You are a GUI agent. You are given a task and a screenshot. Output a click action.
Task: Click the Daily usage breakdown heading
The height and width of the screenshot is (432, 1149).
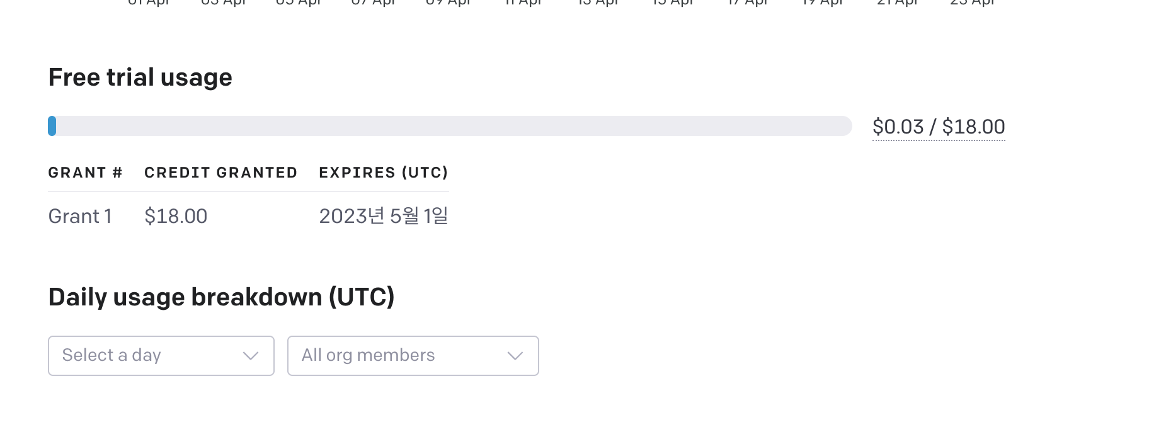(x=221, y=297)
